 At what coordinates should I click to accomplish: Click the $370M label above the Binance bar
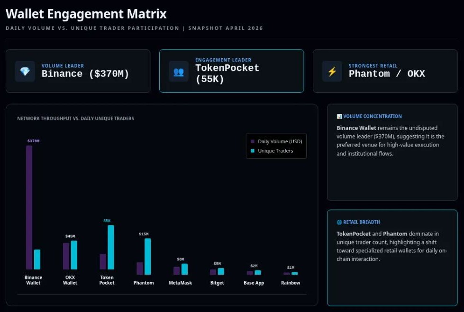click(34, 141)
